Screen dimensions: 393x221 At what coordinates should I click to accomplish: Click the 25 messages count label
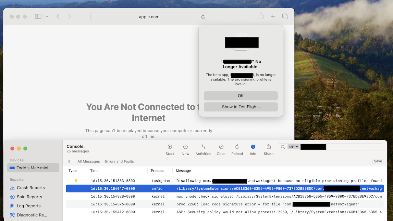tap(78, 151)
